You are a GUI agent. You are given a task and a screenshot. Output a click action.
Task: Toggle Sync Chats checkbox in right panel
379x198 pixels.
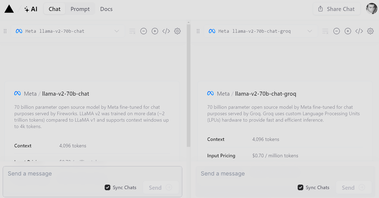click(x=301, y=188)
